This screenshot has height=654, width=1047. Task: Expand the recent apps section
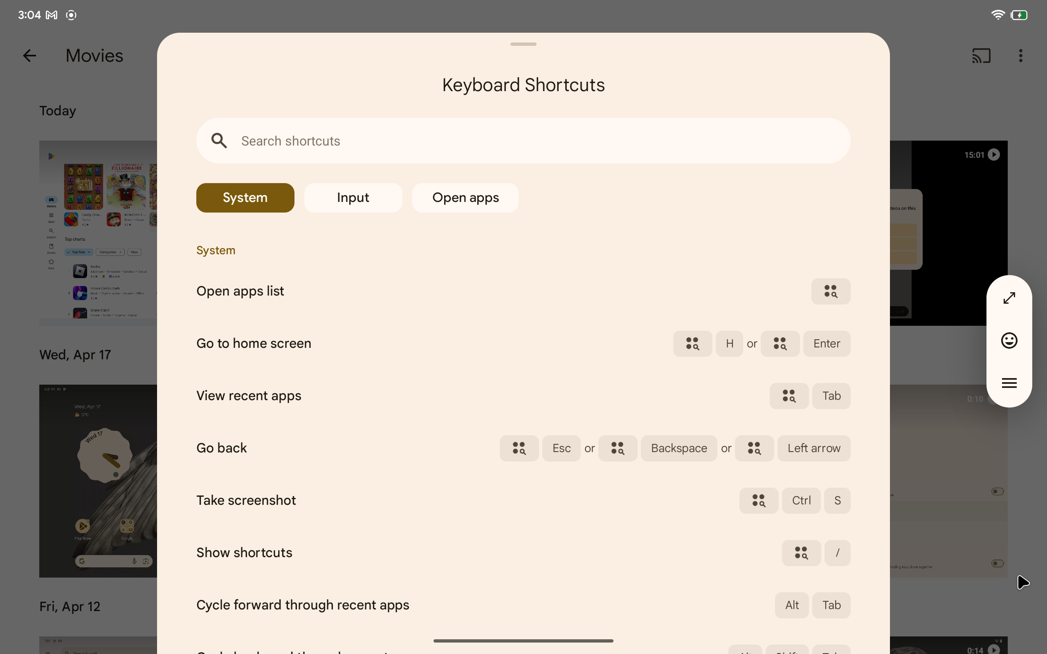(x=248, y=395)
